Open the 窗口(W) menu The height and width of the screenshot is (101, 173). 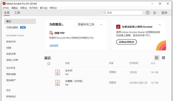(x=44, y=8)
